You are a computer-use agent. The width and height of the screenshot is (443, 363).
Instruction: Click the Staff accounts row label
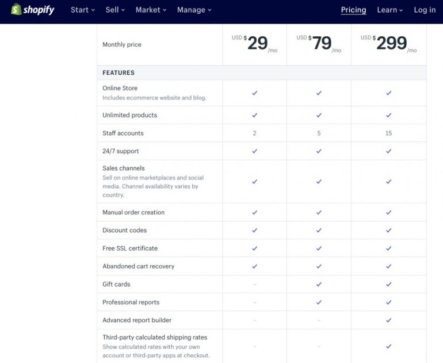click(x=123, y=133)
